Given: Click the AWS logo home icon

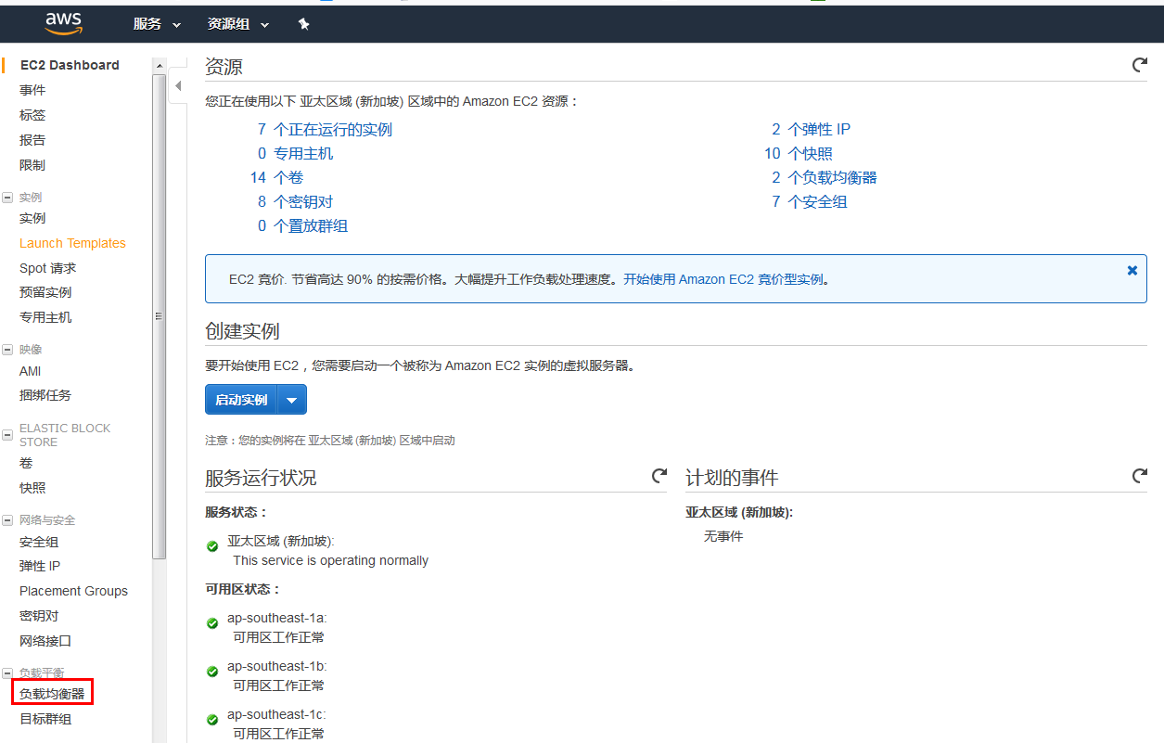Looking at the screenshot, I should tap(63, 23).
